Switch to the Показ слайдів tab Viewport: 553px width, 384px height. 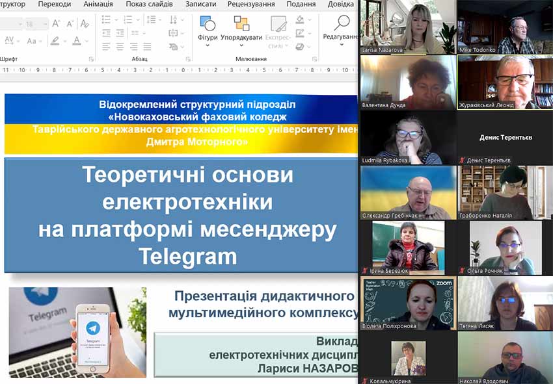point(149,4)
